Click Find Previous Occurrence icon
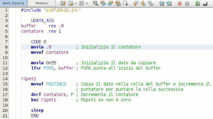Screen dimensions: 213x119 click(103, 3)
